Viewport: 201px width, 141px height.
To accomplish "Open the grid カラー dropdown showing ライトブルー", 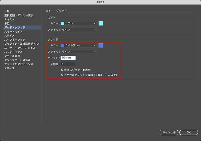I will point(78,45).
